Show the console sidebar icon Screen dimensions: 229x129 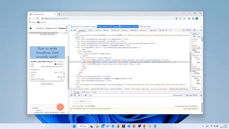pyautogui.click(x=72, y=95)
